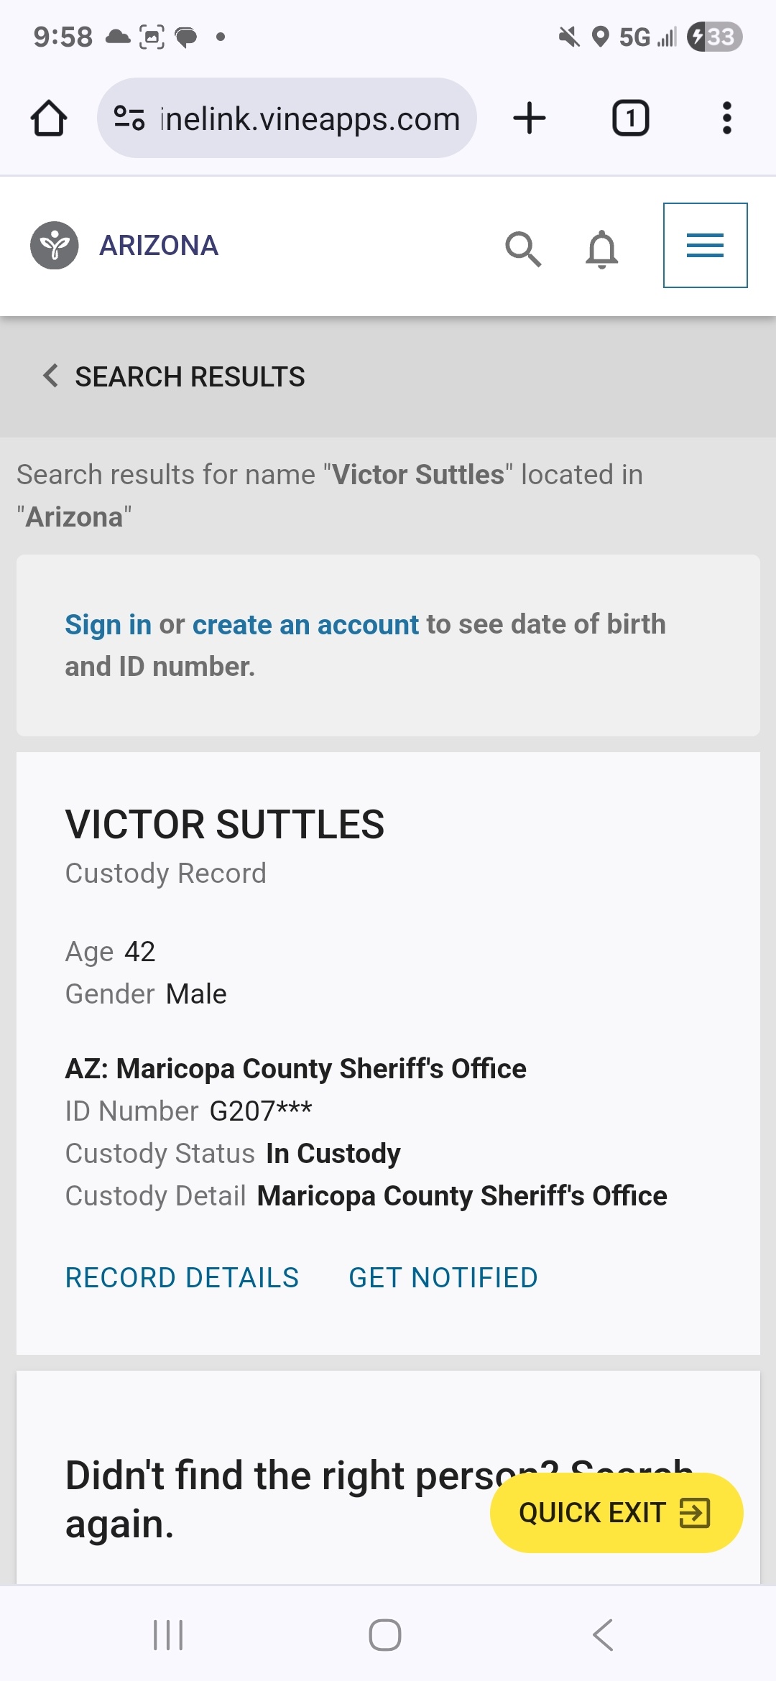
Task: Click the Sign in link
Action: click(108, 624)
